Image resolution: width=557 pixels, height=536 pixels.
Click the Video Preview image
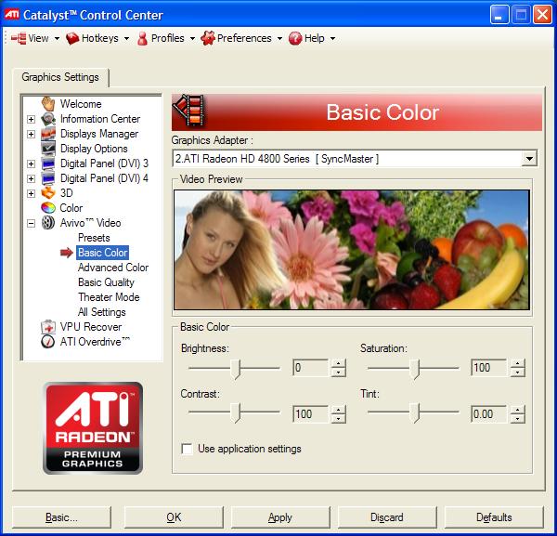point(352,250)
